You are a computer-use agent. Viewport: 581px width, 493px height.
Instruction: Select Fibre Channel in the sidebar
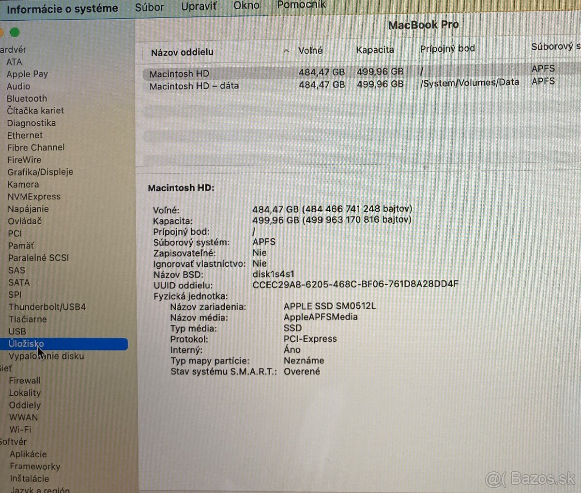pos(36,147)
